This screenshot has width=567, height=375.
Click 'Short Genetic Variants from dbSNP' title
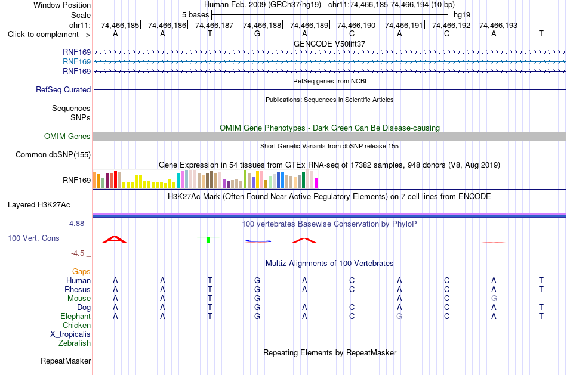pyautogui.click(x=329, y=146)
